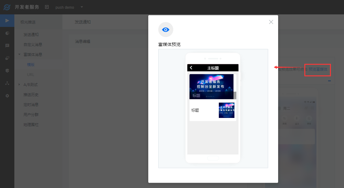Select the 模版 submenu item

[31, 65]
